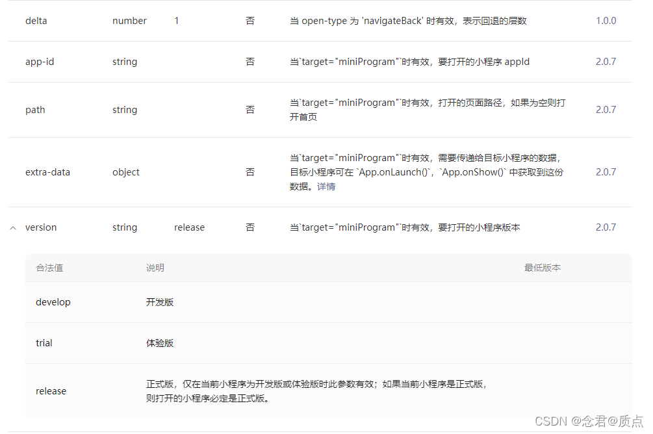Click the 最低版本 column header
The width and height of the screenshot is (653, 434).
click(x=543, y=267)
